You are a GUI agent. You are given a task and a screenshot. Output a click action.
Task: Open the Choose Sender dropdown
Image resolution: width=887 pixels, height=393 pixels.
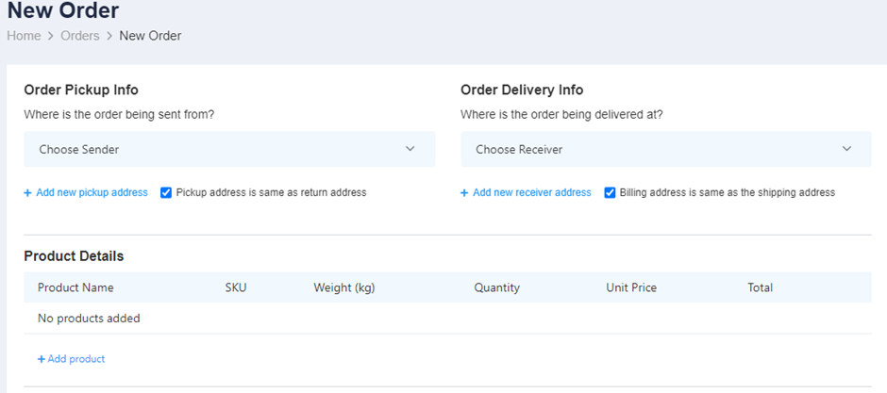[x=229, y=149]
